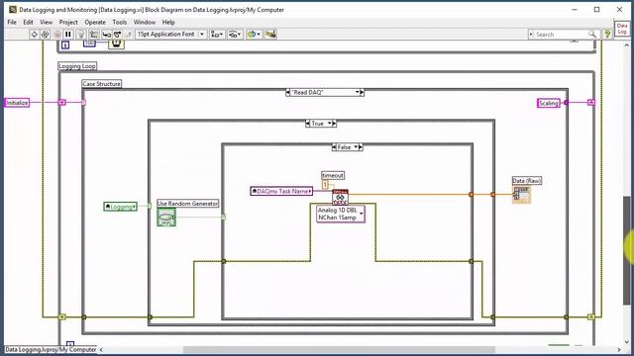Screen dimensions: 634x356
Task: Click the vertical scrollbar thumb
Action: tap(626, 250)
